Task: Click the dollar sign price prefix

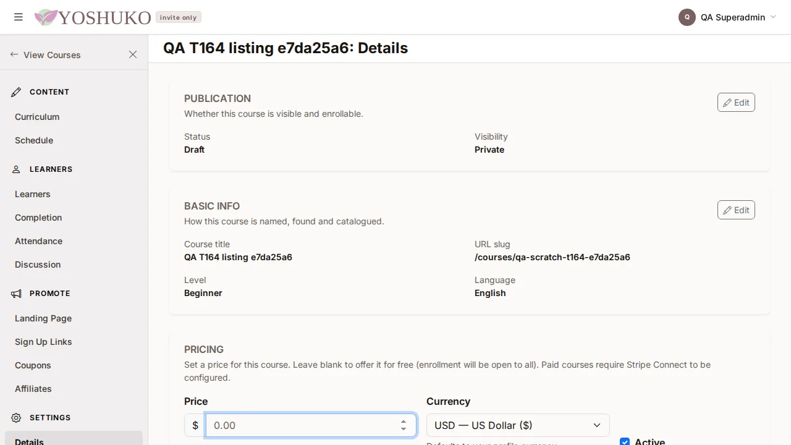Action: 195,425
